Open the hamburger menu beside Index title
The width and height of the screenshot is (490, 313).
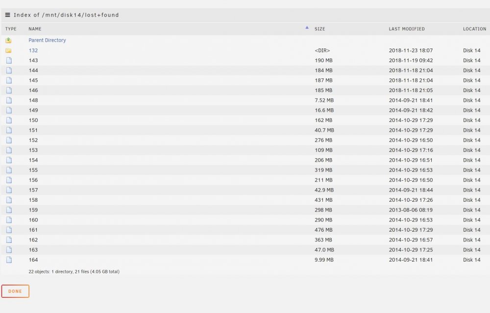(7, 15)
